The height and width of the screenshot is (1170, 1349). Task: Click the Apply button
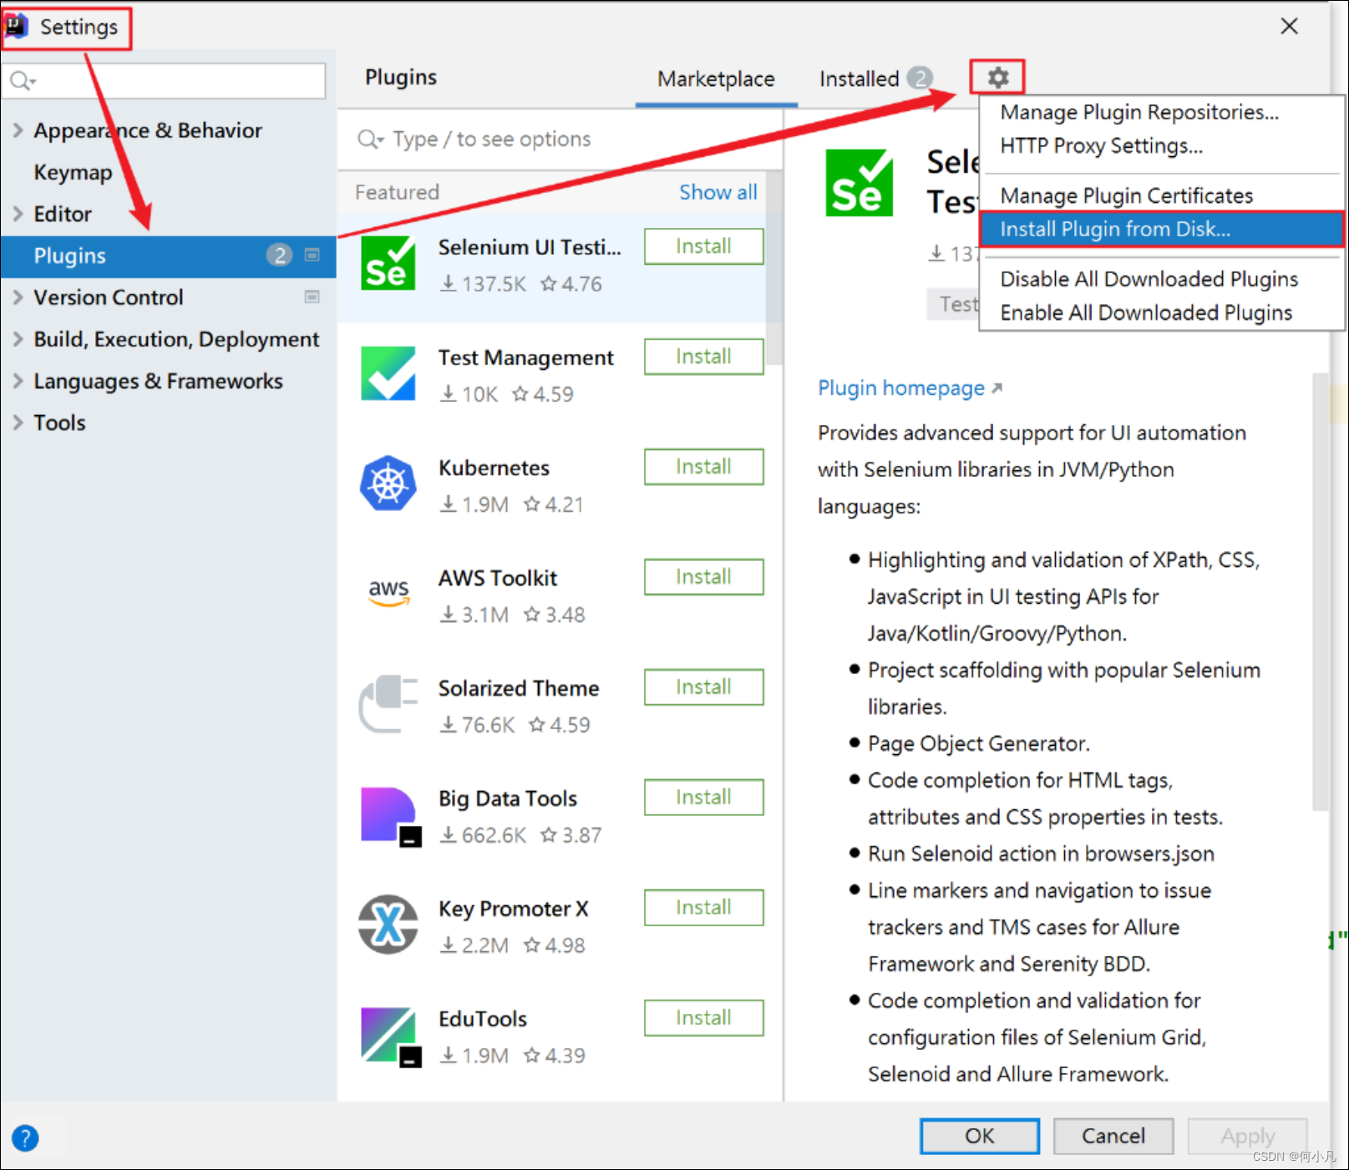click(x=1247, y=1136)
